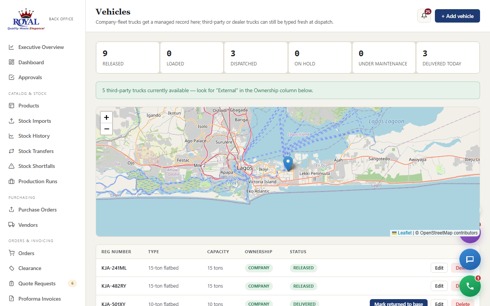Open notifications bell icon
The image size is (490, 306).
(424, 16)
